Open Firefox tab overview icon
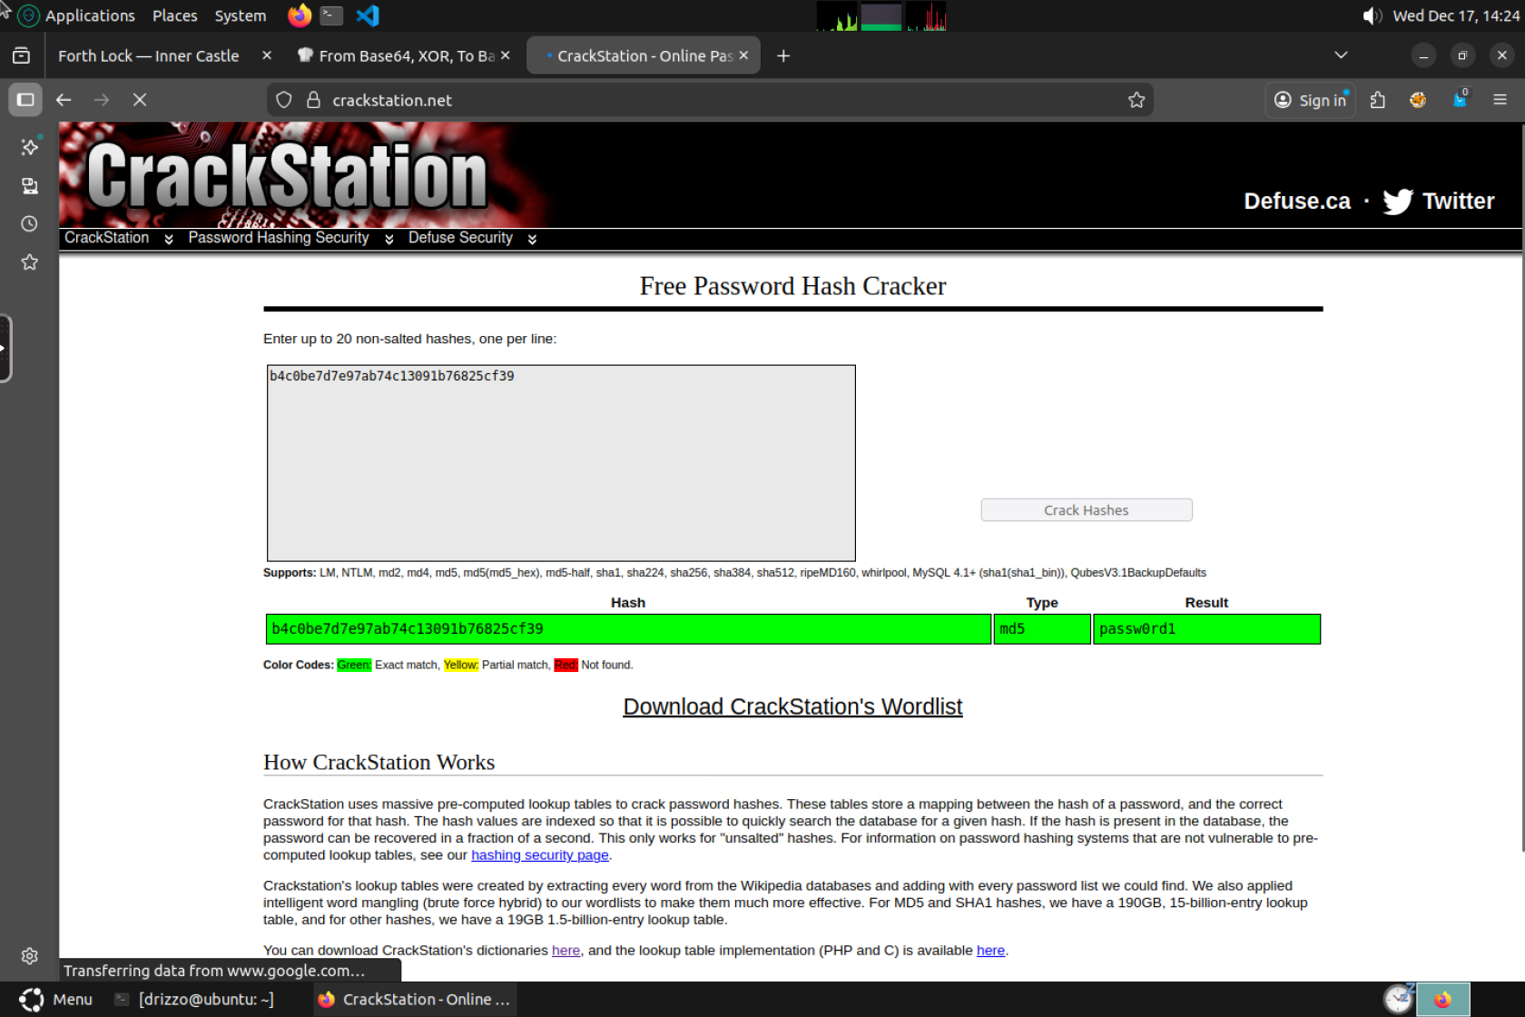Viewport: 1525px width, 1017px height. [x=21, y=55]
